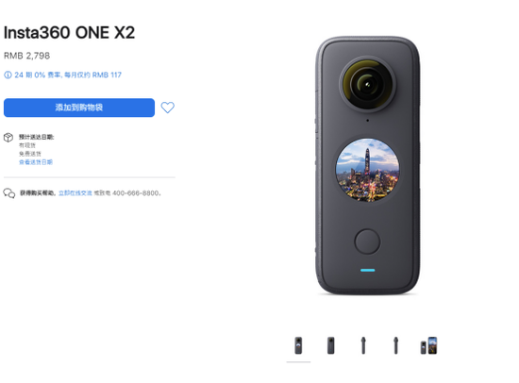Open the 查看送货日期 link

36,162
